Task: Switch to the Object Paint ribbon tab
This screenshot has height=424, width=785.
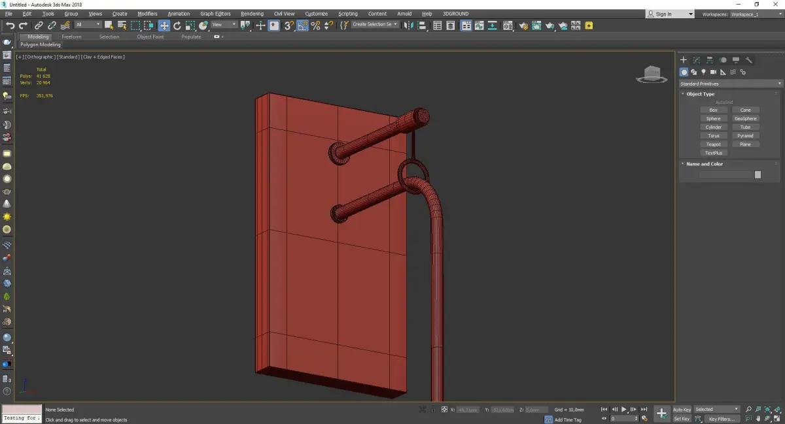Action: click(150, 37)
